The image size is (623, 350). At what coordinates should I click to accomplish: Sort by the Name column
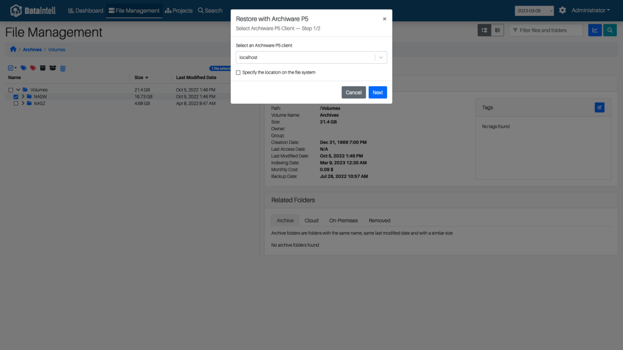coord(15,77)
